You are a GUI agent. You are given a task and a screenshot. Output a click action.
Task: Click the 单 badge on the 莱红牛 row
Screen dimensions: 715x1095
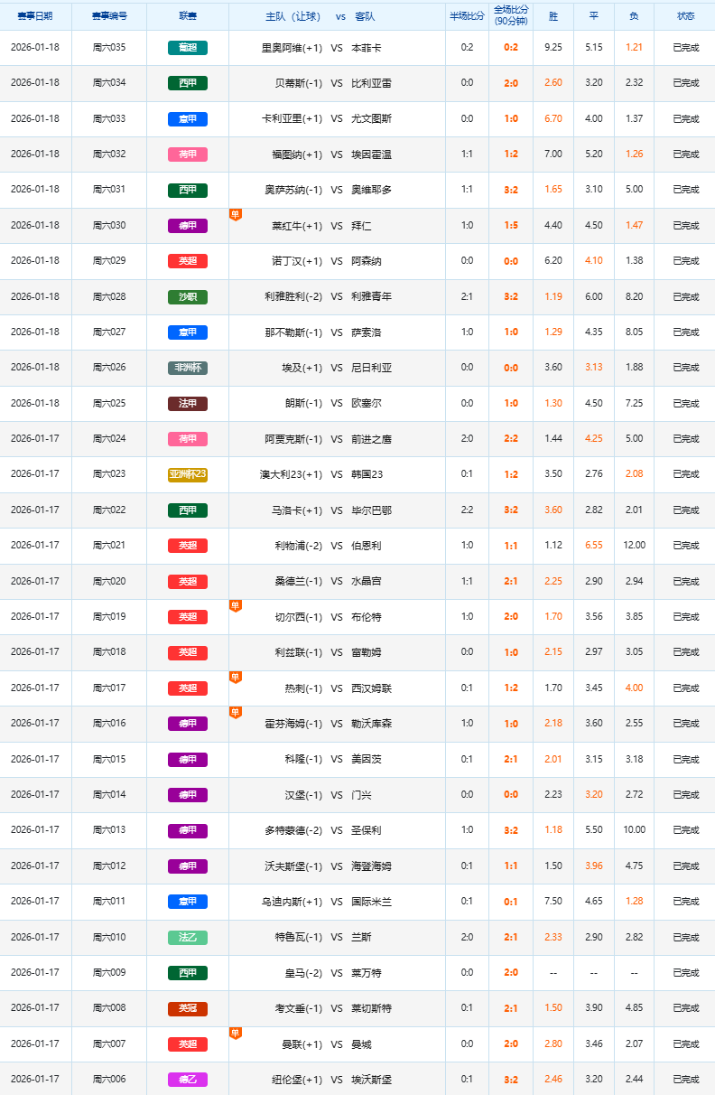click(236, 215)
